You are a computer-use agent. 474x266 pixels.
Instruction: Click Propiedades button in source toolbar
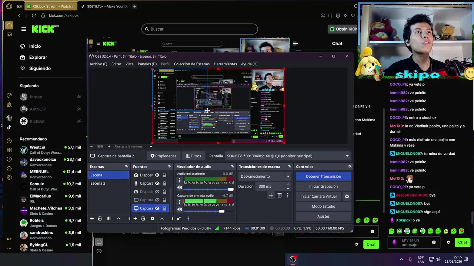tap(163, 156)
